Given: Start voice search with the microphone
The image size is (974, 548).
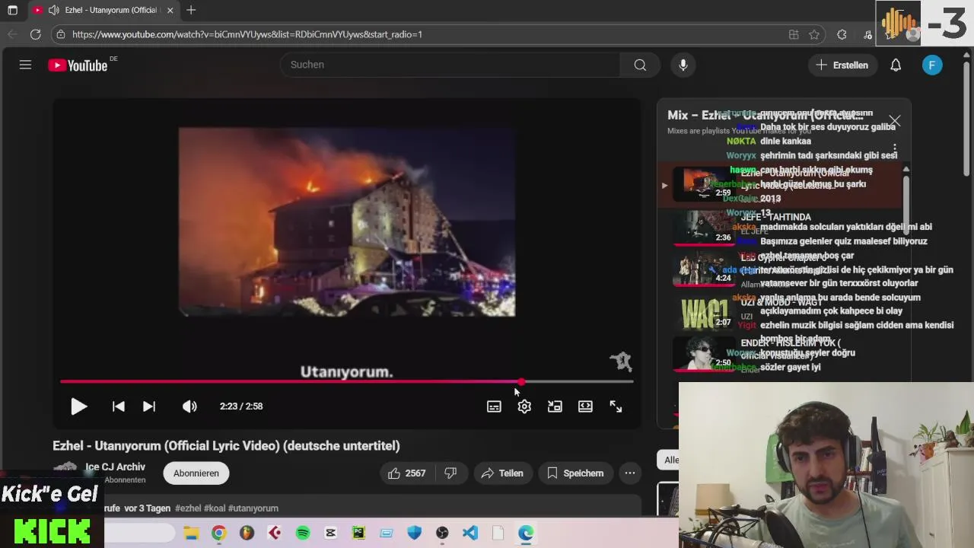Looking at the screenshot, I should [x=683, y=65].
